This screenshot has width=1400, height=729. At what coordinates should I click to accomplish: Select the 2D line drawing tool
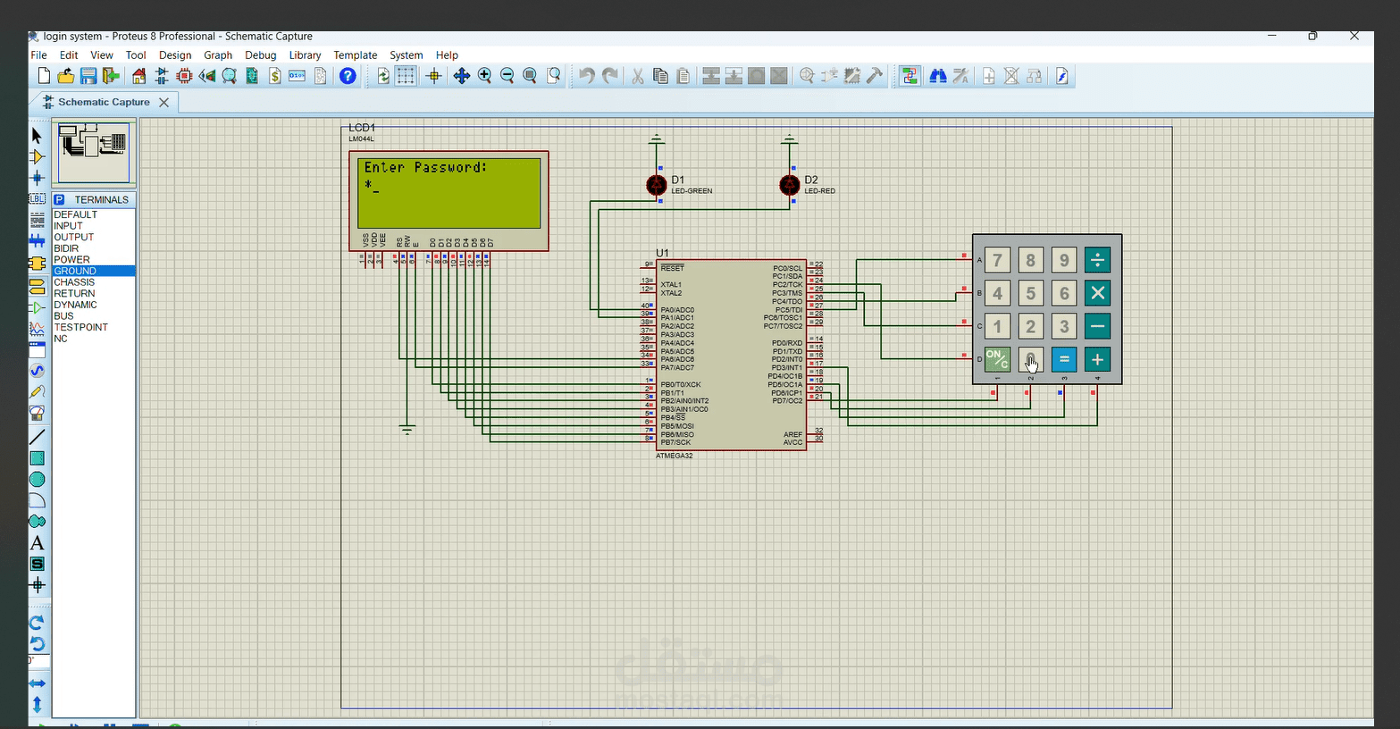coord(37,437)
